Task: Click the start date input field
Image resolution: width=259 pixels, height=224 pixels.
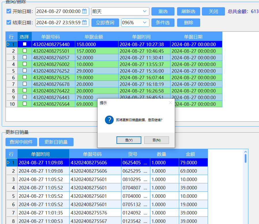Action: click(59, 12)
